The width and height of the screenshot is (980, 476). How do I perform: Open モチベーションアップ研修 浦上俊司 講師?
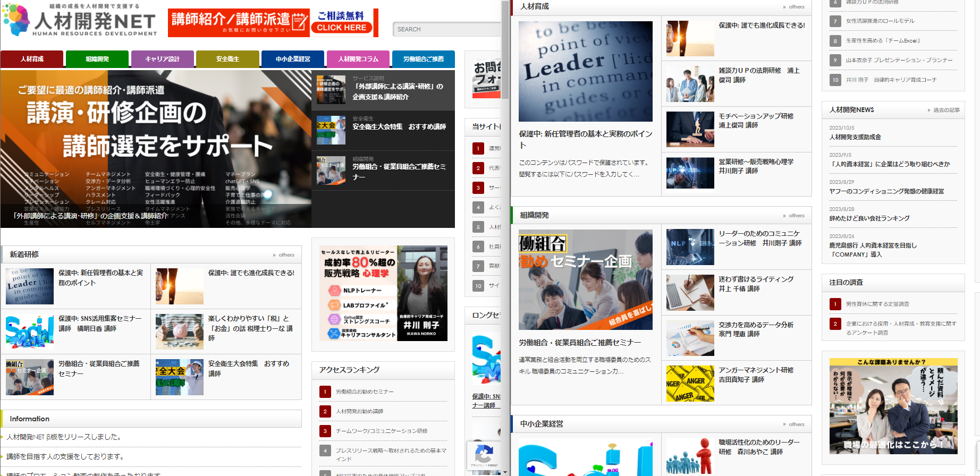(756, 121)
